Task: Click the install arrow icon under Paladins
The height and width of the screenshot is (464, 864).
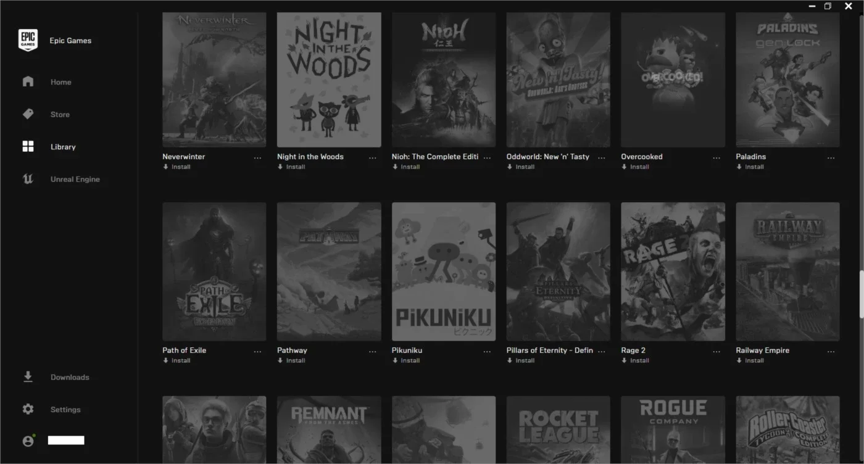Action: click(739, 167)
